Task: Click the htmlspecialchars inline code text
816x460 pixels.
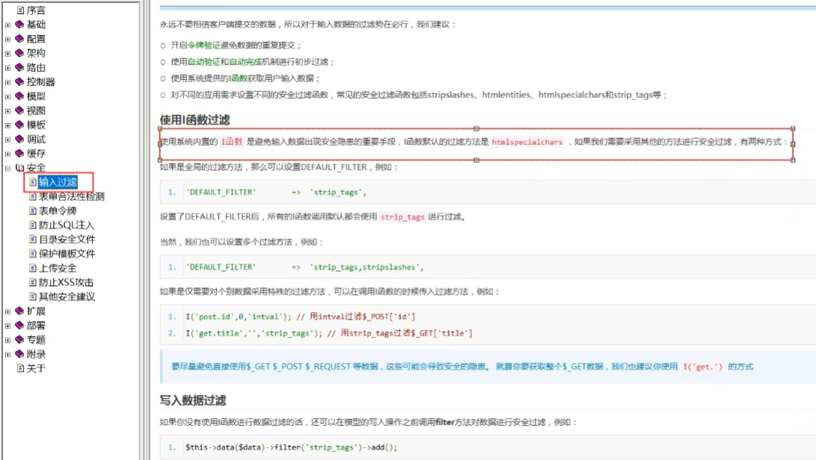Action: coord(527,142)
